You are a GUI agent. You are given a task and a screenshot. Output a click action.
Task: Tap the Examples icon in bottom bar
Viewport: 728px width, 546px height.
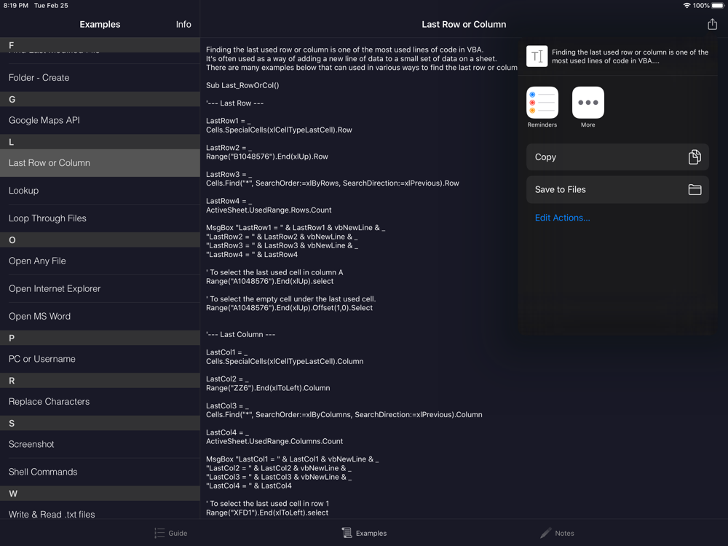(x=347, y=533)
